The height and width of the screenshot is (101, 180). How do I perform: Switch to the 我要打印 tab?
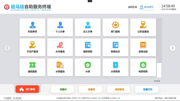pos(147,89)
